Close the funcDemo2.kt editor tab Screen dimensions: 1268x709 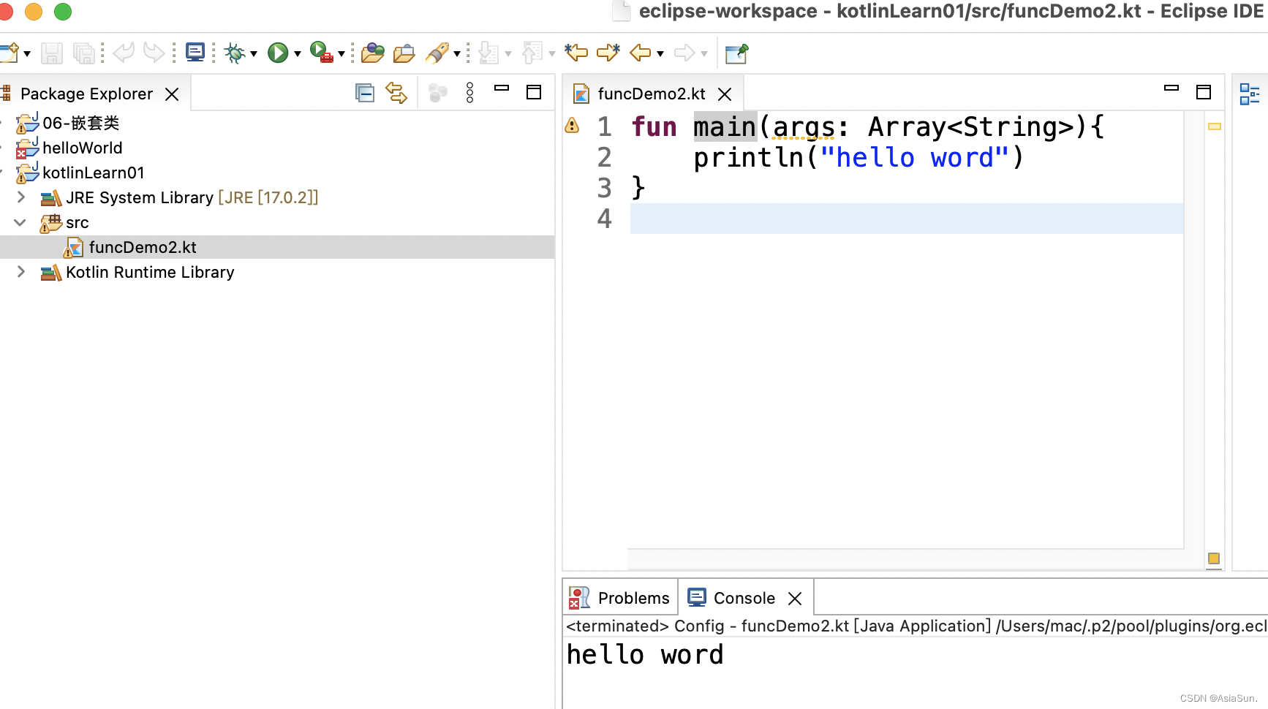pos(725,94)
